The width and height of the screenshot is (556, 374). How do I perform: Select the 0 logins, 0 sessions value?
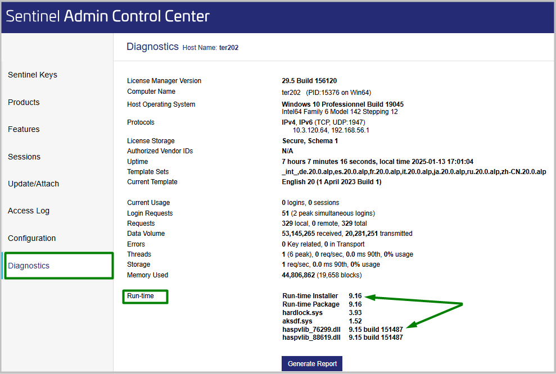coord(311,203)
